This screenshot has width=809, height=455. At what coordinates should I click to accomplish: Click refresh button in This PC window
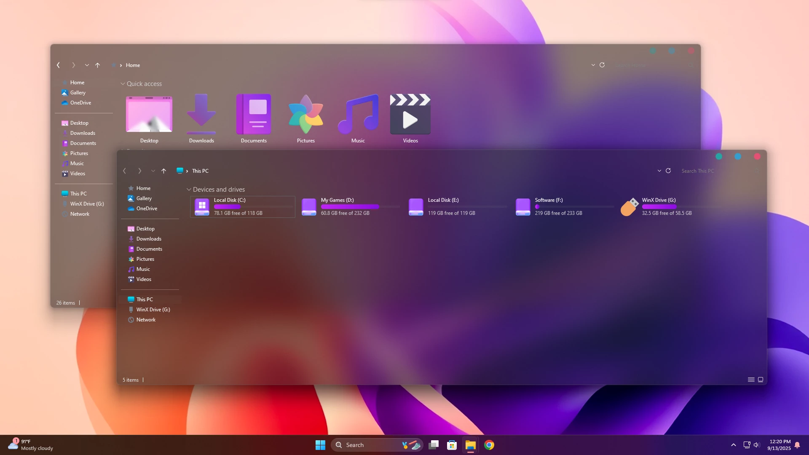[668, 171]
